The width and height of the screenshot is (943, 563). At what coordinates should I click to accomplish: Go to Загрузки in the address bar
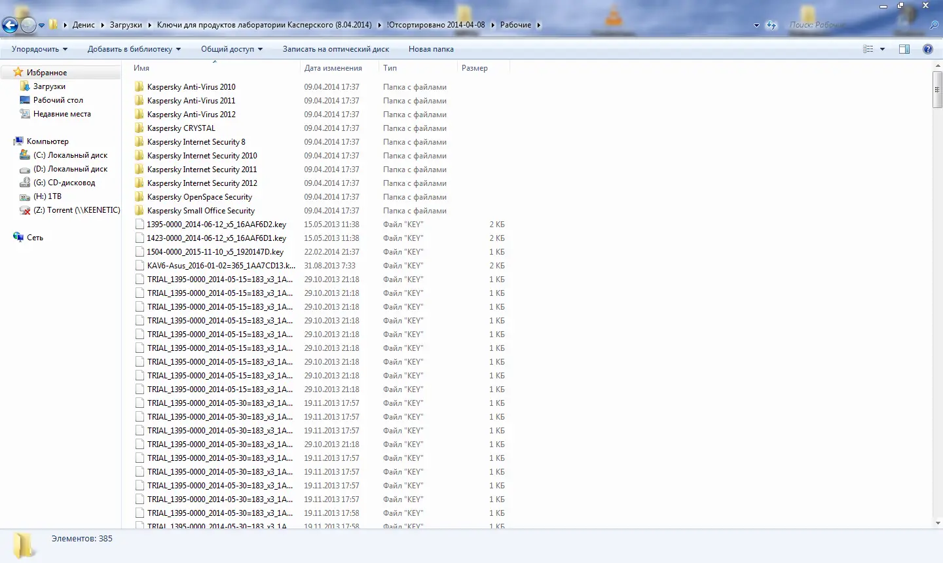click(x=126, y=25)
